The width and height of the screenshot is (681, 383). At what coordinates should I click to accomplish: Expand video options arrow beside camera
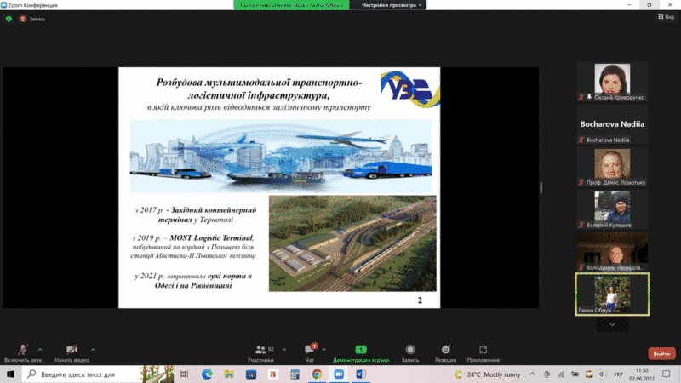(93, 349)
